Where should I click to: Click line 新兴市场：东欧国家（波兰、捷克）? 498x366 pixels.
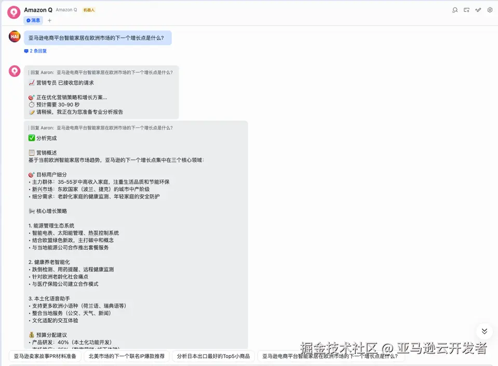(89, 189)
